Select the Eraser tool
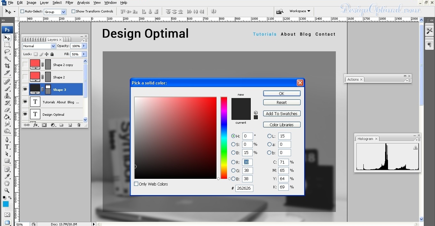This screenshot has height=226, width=435. [x=7, y=110]
